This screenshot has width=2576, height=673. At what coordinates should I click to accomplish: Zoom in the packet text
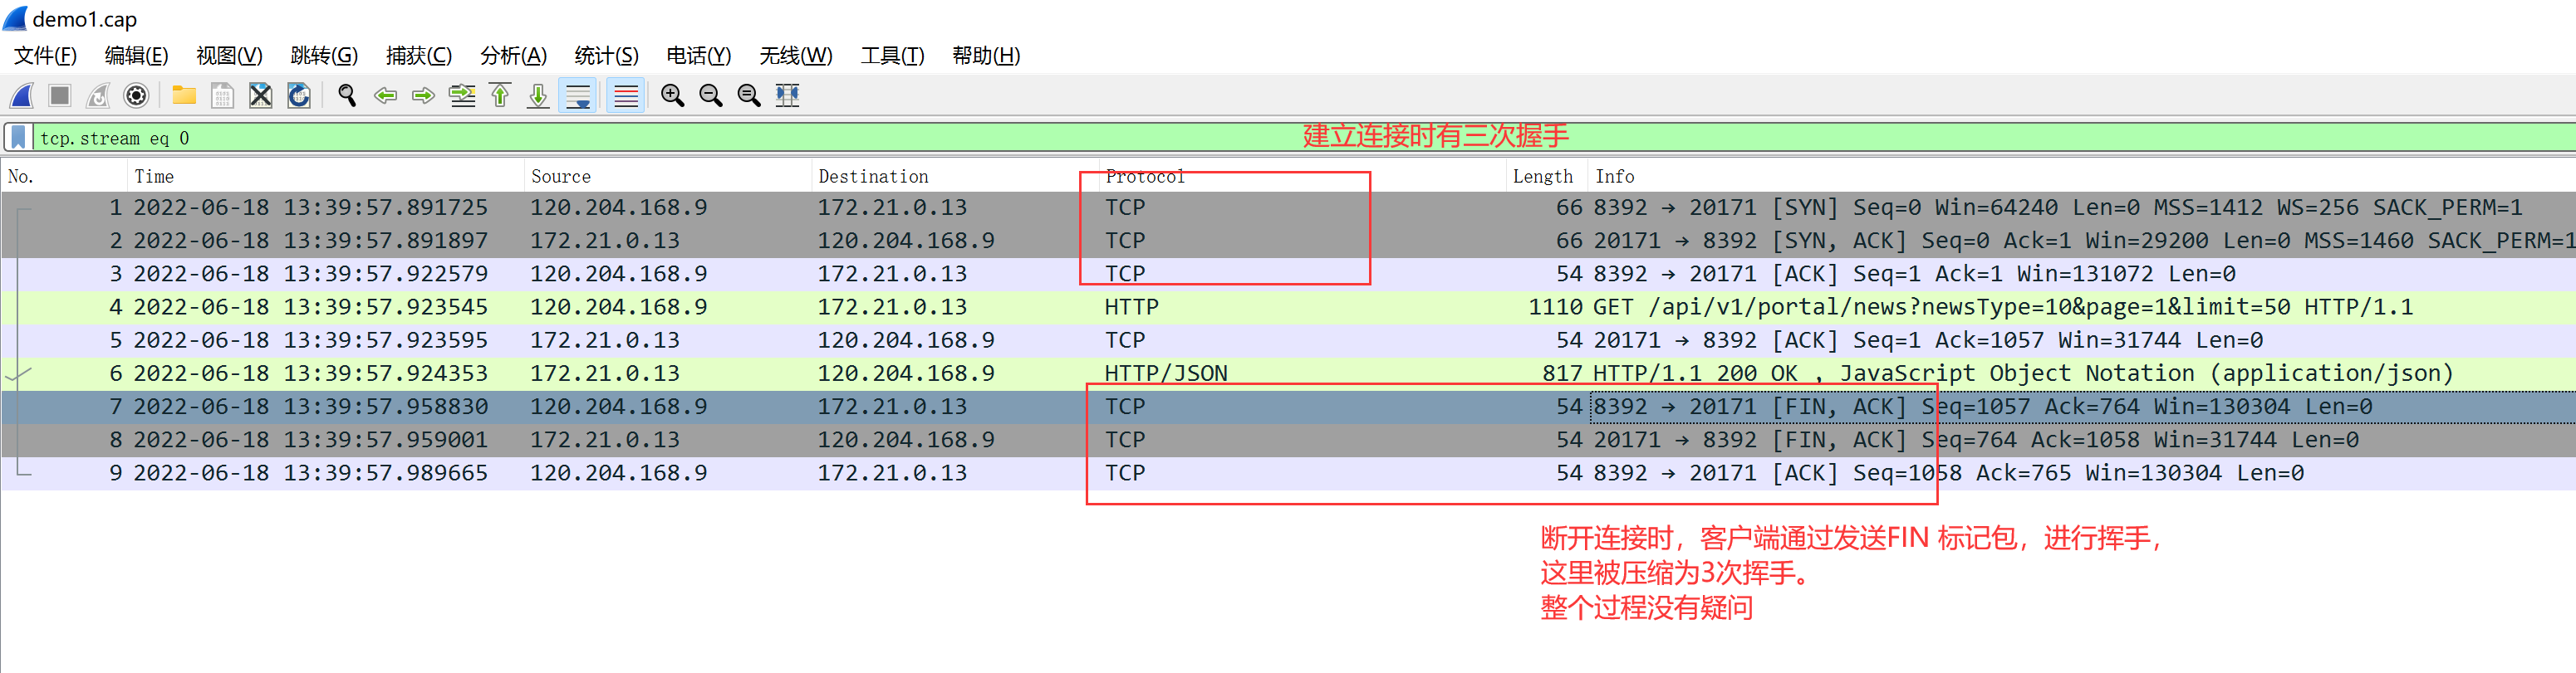point(673,96)
